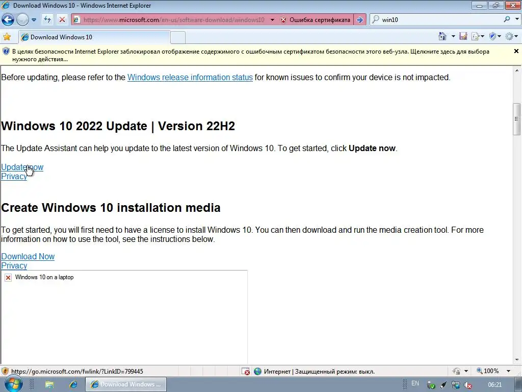The width and height of the screenshot is (522, 392).
Task: Go back with the Back arrow button
Action: click(8, 20)
